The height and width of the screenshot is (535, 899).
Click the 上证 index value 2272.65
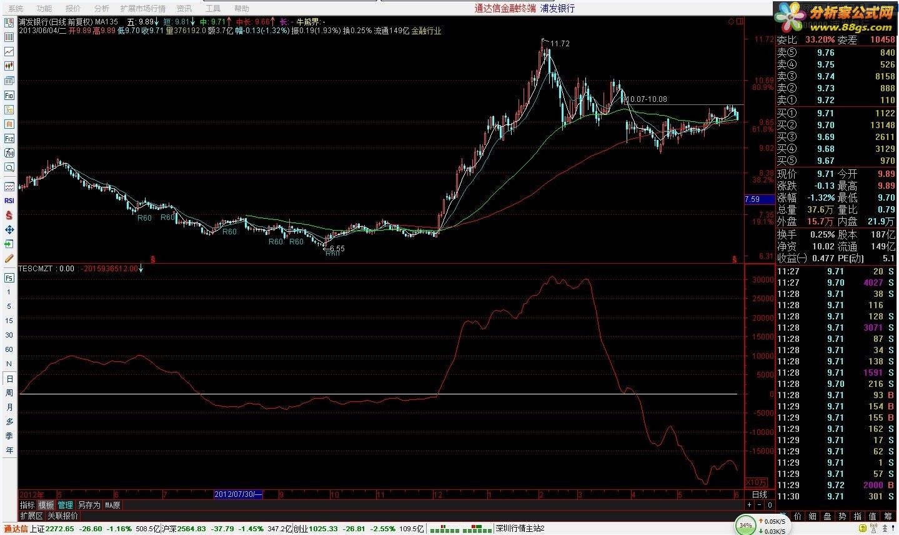[59, 529]
